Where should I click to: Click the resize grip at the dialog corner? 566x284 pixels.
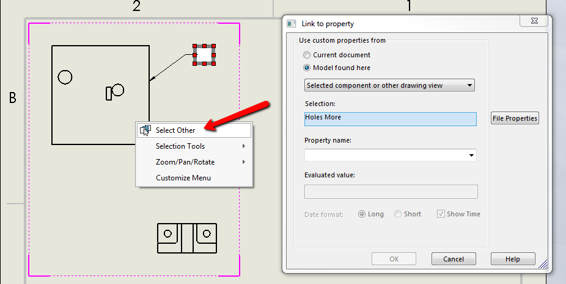pos(543,264)
